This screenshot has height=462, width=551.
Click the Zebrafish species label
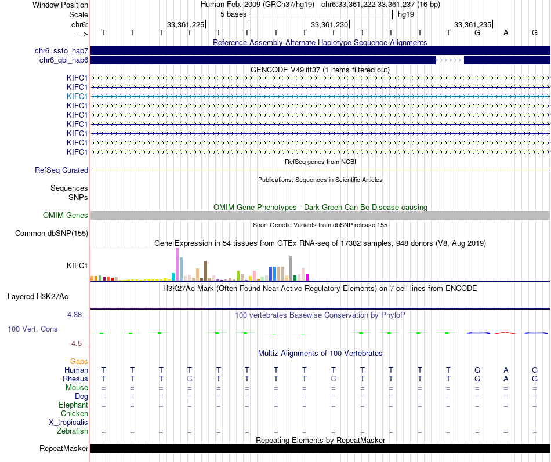point(72,431)
